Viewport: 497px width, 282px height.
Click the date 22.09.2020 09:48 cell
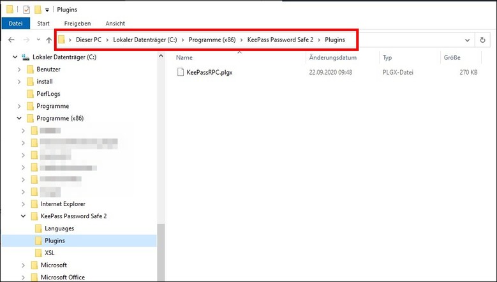coord(330,73)
